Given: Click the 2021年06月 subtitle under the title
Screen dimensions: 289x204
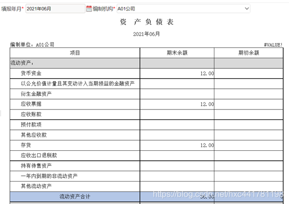Looking at the screenshot, I should [147, 34].
